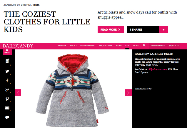Open search with the magnifier icon
The width and height of the screenshot is (187, 128).
(144, 45)
